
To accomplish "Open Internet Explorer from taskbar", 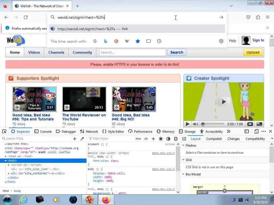I will point(23,200).
